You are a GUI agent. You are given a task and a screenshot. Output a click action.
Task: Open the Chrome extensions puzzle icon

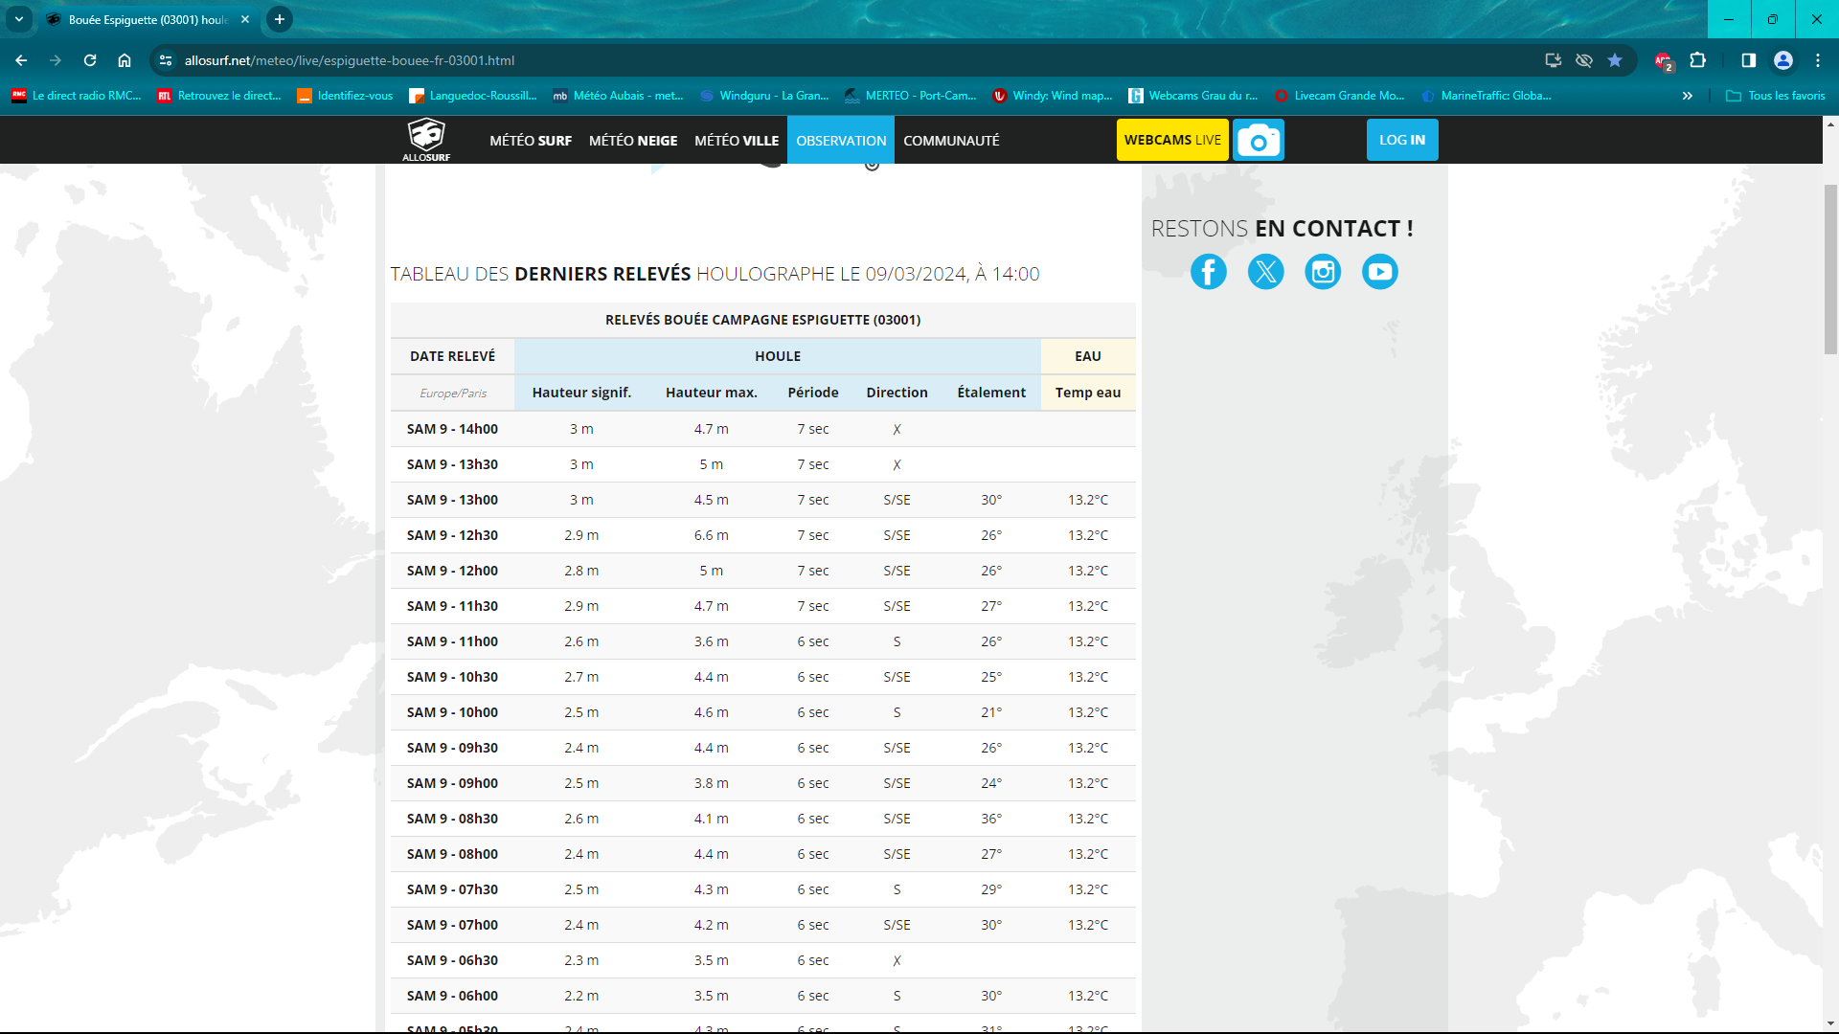coord(1697,60)
